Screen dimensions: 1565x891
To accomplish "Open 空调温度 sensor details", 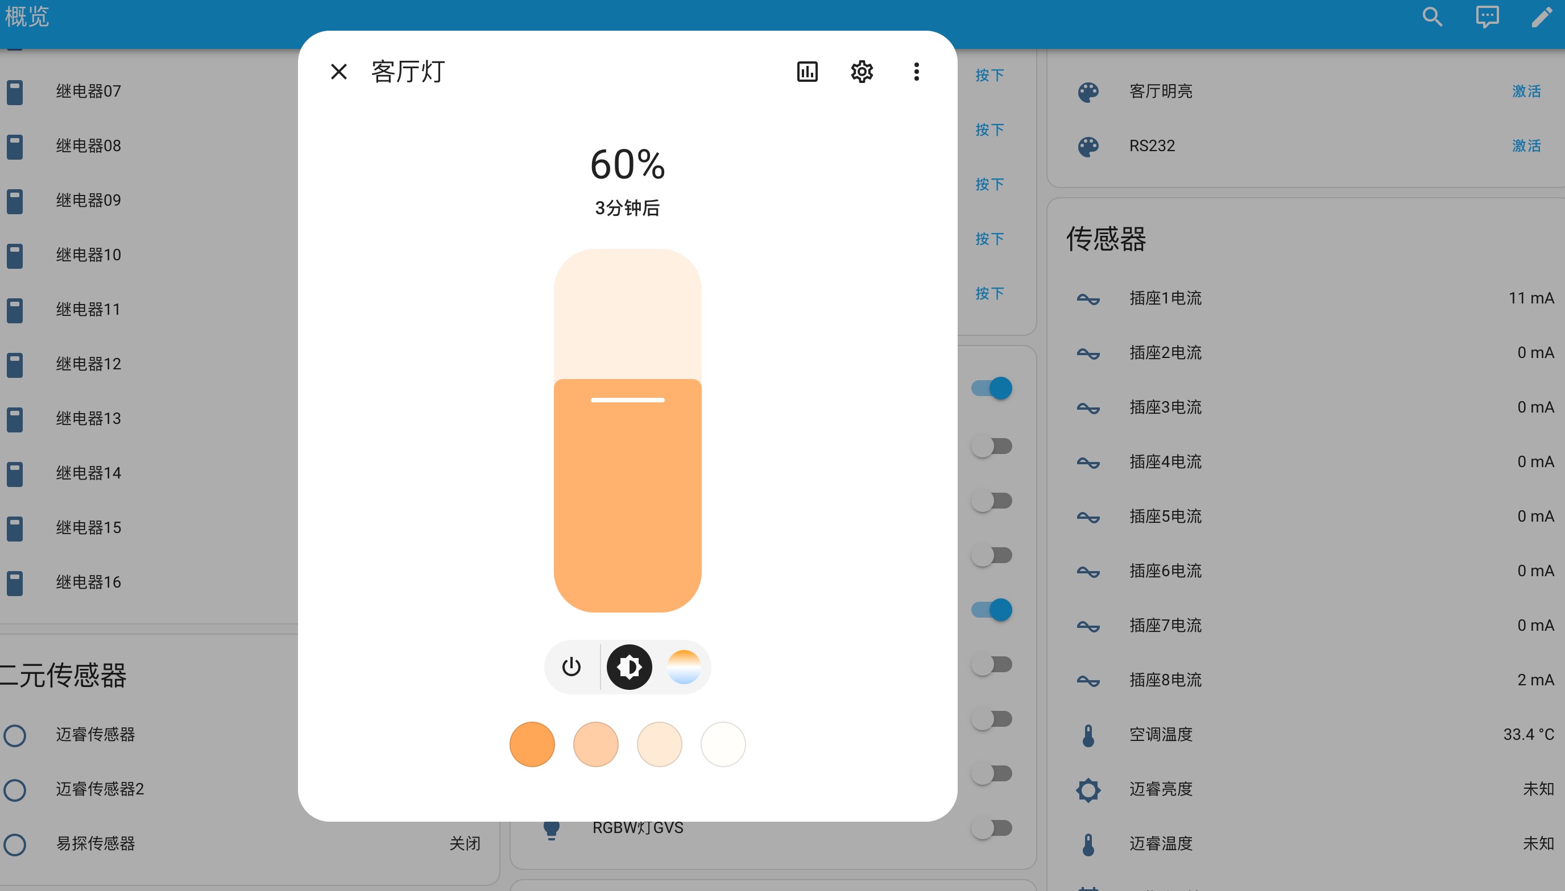I will coord(1161,734).
